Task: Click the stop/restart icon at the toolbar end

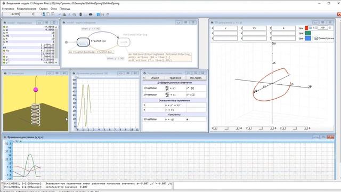Action: point(108,14)
